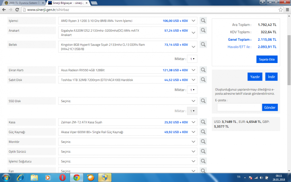Go back with browser back arrow

pos(4,10)
